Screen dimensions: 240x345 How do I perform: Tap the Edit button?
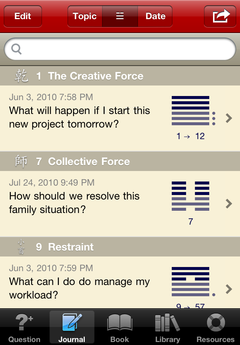23,16
